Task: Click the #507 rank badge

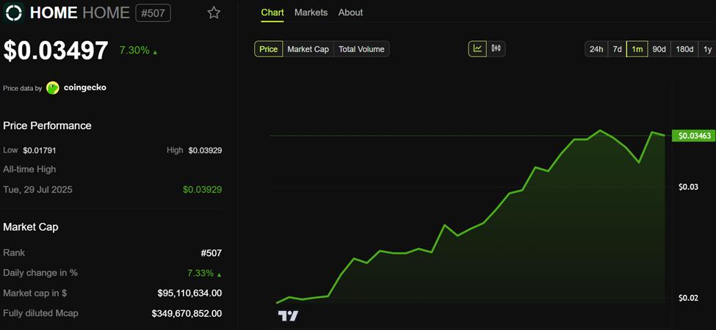Action: [x=153, y=12]
